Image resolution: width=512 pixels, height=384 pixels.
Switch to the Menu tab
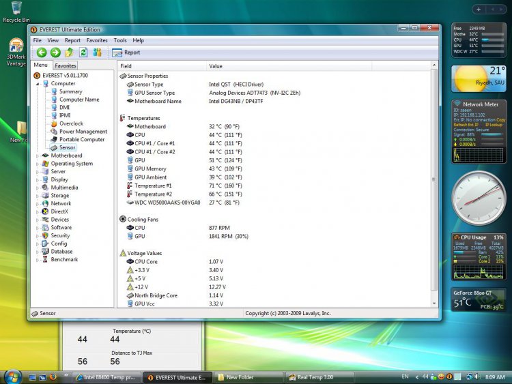[x=41, y=65]
